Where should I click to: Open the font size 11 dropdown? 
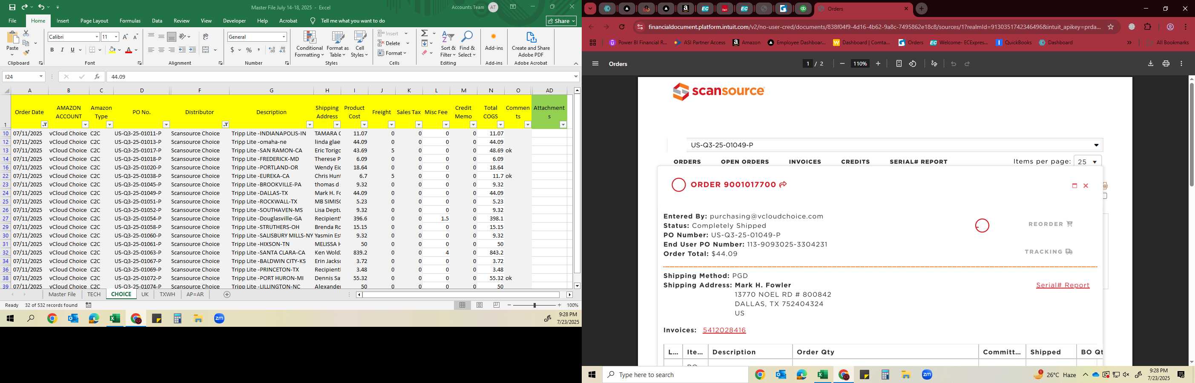116,37
